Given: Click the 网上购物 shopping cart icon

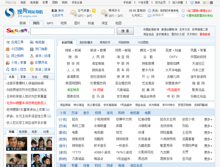Looking at the screenshot, I should [8, 56].
